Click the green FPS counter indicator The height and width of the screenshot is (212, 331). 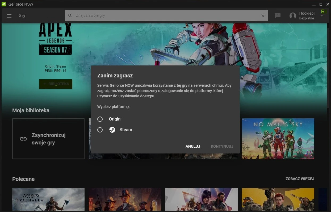point(324,12)
